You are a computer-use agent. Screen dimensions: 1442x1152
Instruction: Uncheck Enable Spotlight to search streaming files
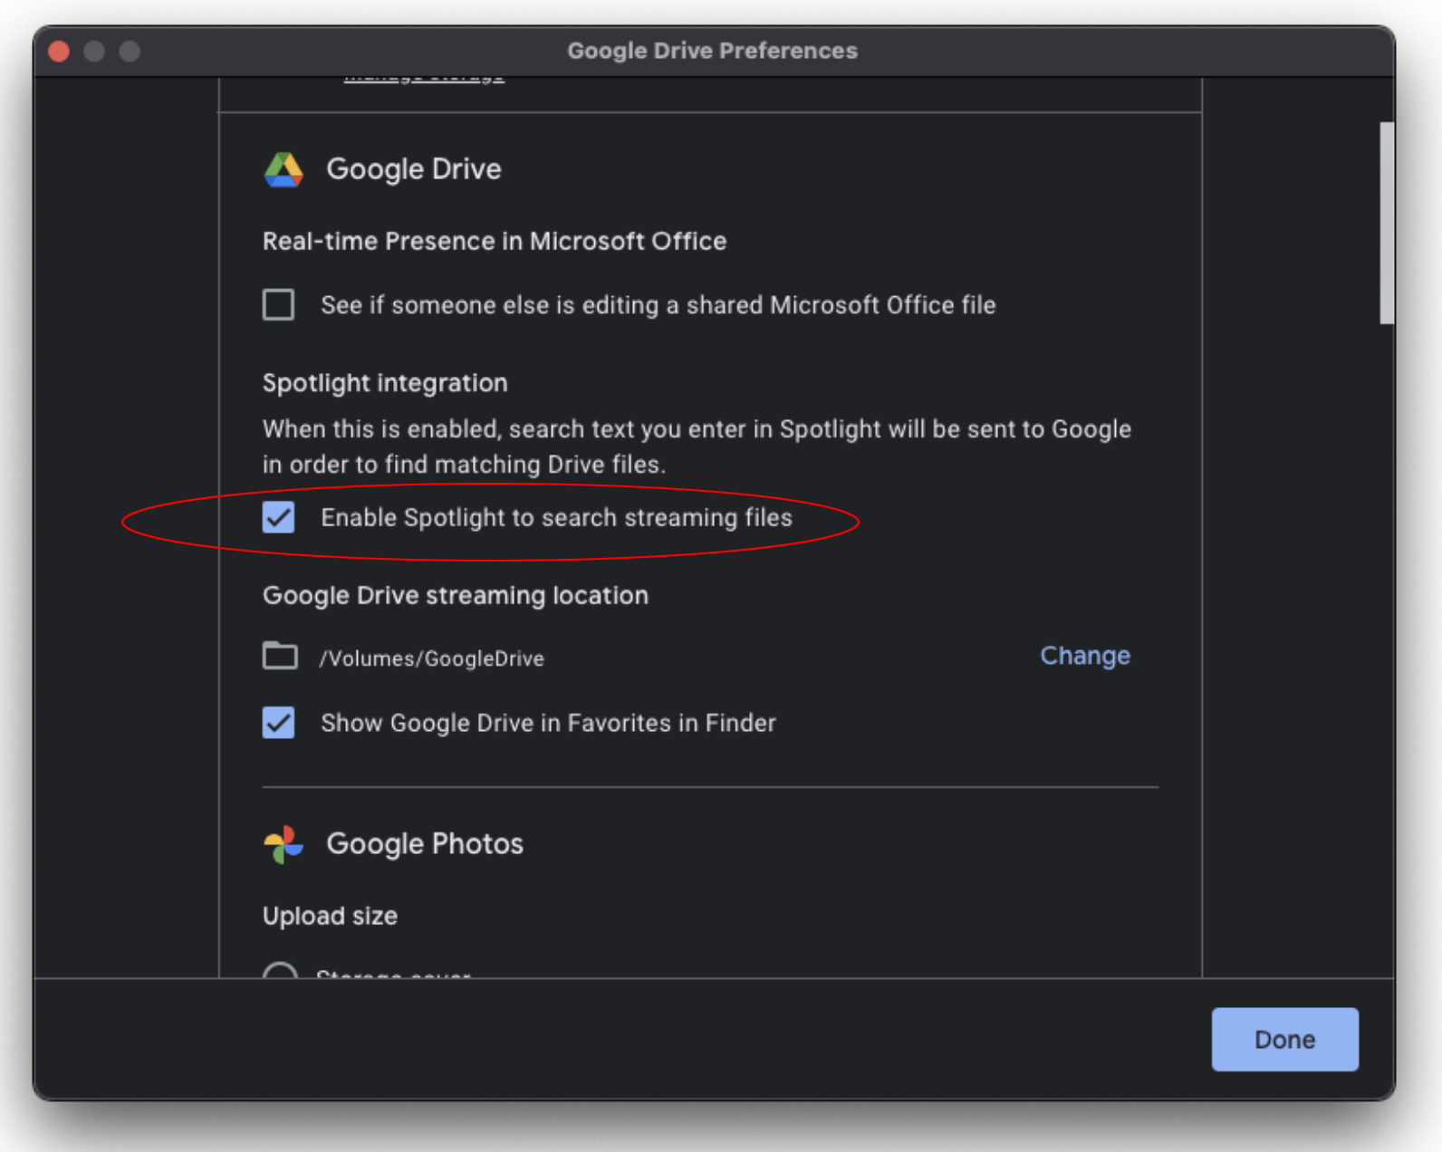click(x=279, y=517)
